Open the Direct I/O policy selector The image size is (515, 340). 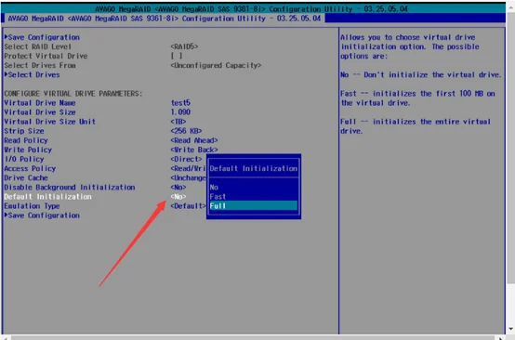186,159
